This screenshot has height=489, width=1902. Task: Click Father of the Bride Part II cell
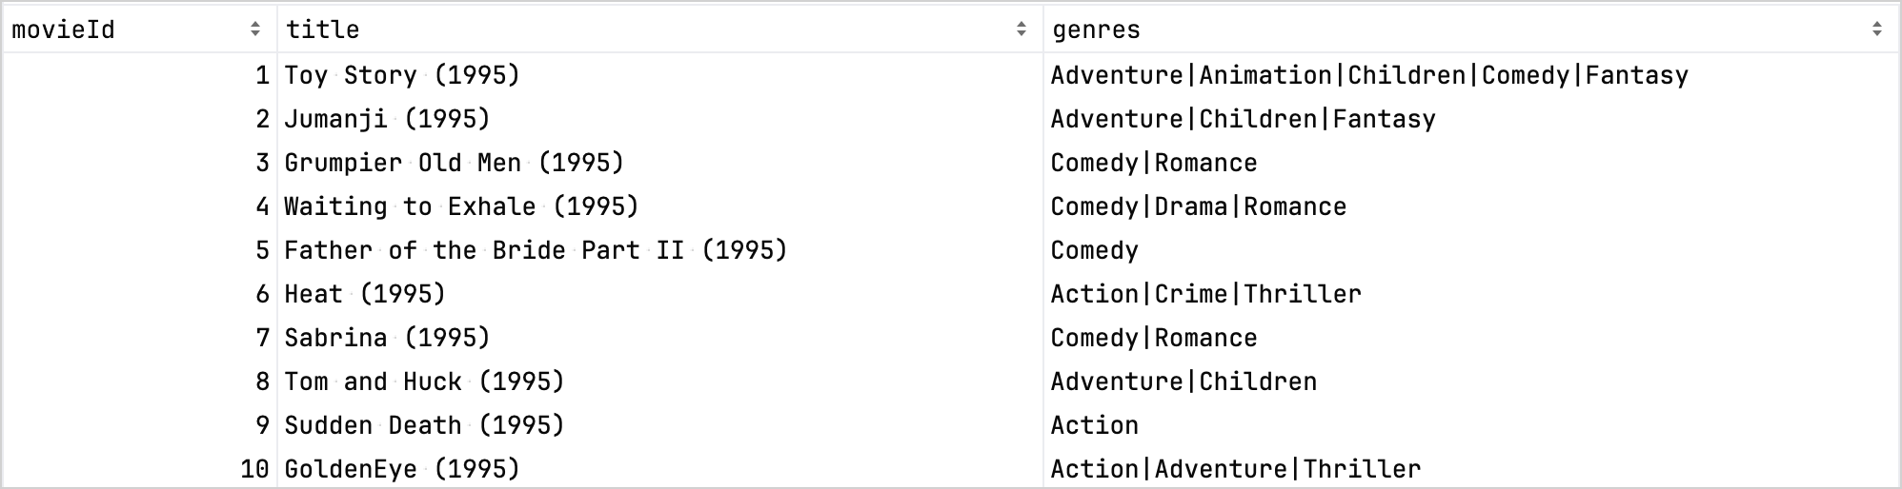point(536,250)
